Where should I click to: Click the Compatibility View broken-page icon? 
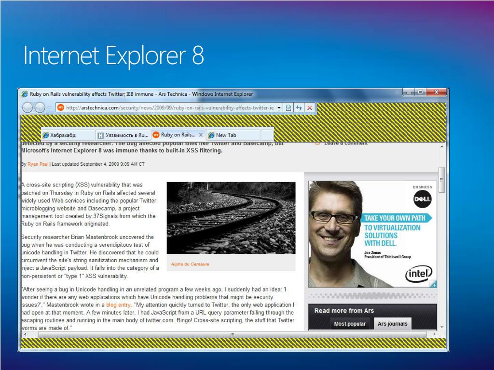coord(288,107)
